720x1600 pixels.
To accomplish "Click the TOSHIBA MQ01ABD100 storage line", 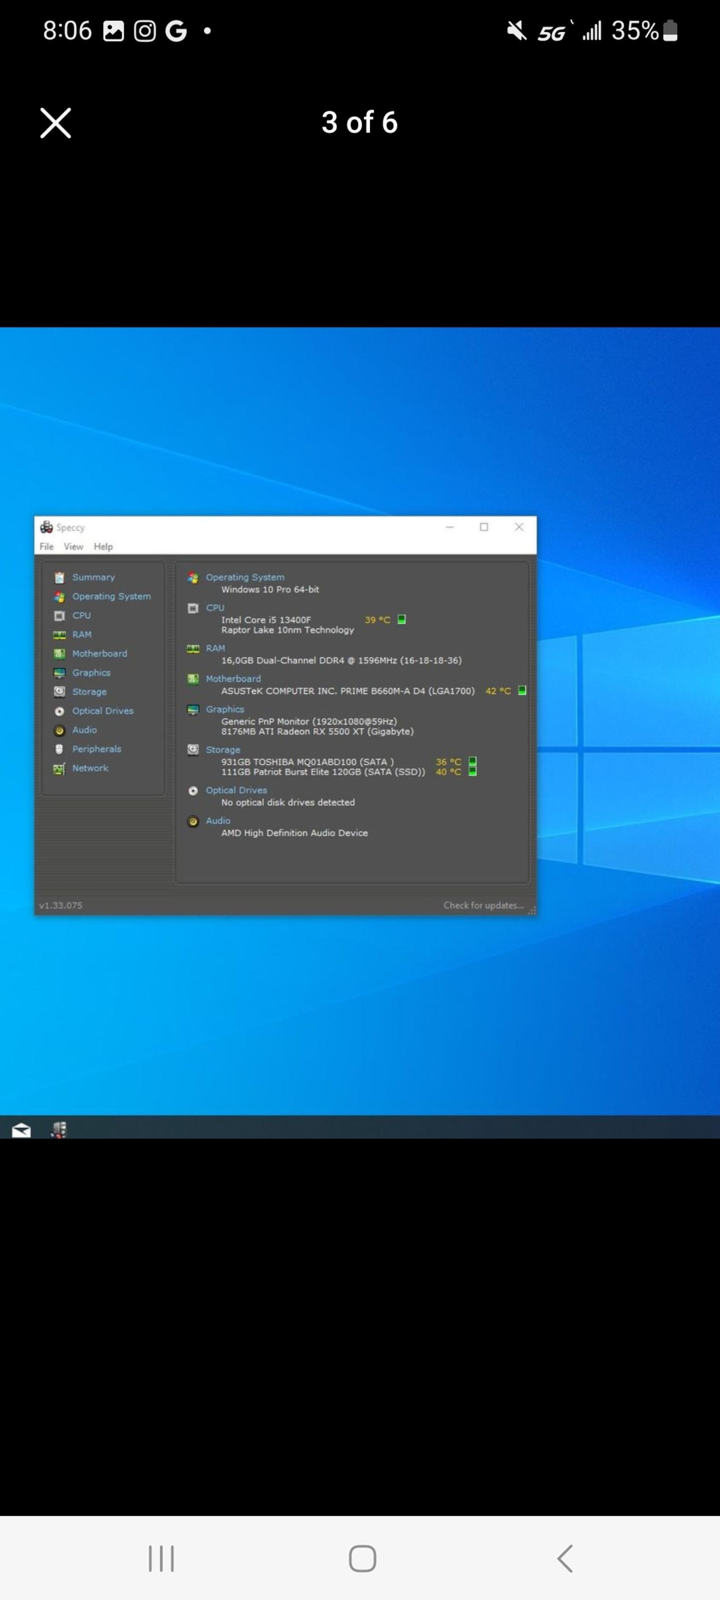I will (x=307, y=762).
